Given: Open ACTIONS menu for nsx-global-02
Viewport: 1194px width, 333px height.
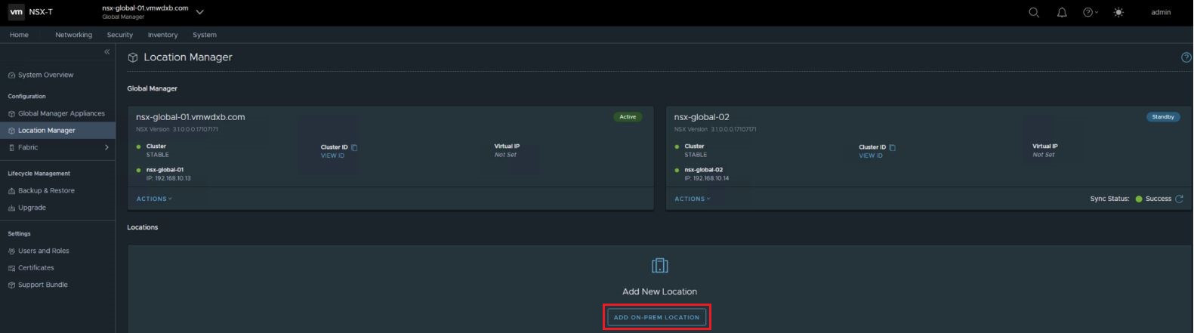Looking at the screenshot, I should 692,199.
